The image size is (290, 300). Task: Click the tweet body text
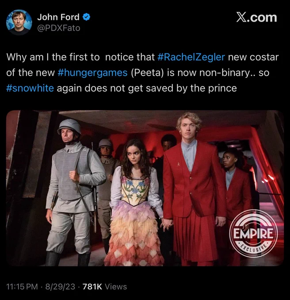[x=143, y=73]
